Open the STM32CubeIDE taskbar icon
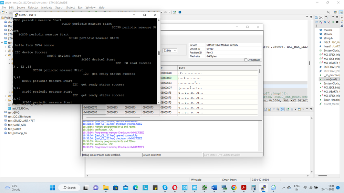The image size is (344, 193). tap(185, 188)
